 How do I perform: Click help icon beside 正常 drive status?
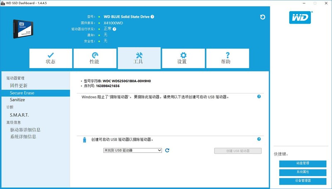click(x=115, y=29)
